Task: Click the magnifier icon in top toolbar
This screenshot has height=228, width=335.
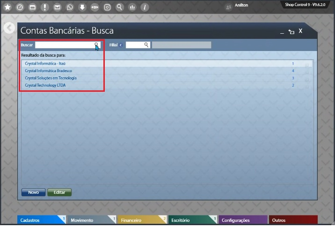Action: click(120, 7)
